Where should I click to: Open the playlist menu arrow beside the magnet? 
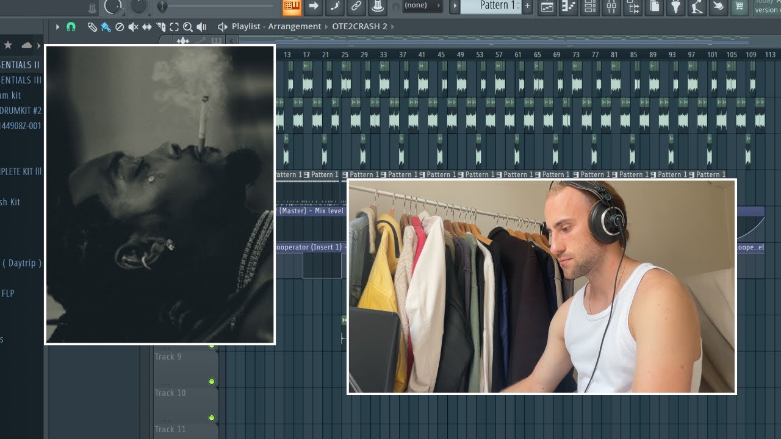[58, 27]
